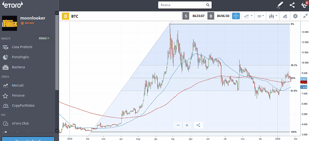
Task: Open the drawing tools icon
Action: point(285,16)
